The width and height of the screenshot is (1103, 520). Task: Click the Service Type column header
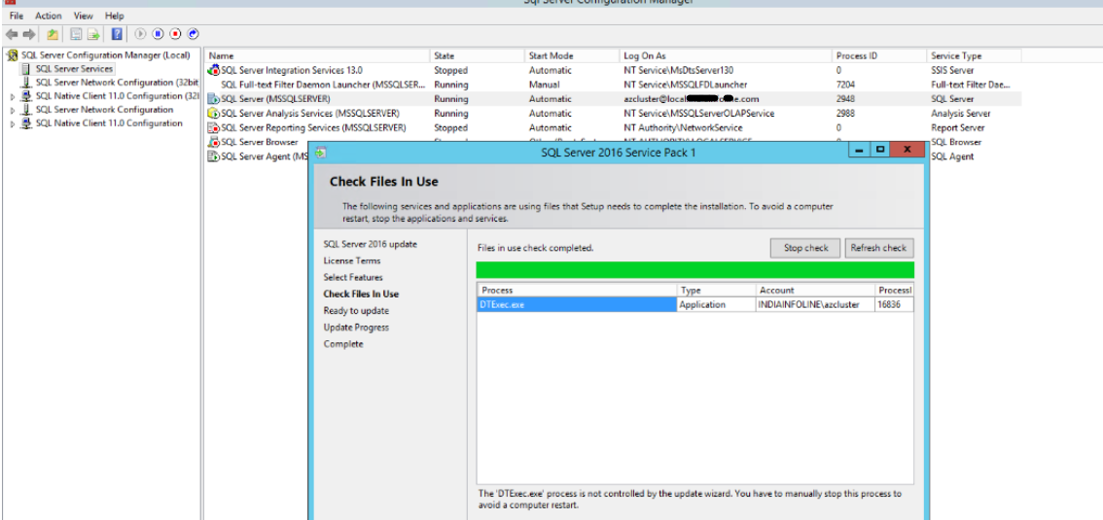coord(974,55)
